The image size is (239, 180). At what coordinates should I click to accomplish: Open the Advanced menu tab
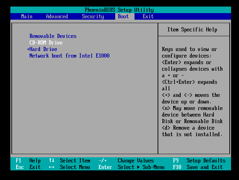[x=57, y=17]
